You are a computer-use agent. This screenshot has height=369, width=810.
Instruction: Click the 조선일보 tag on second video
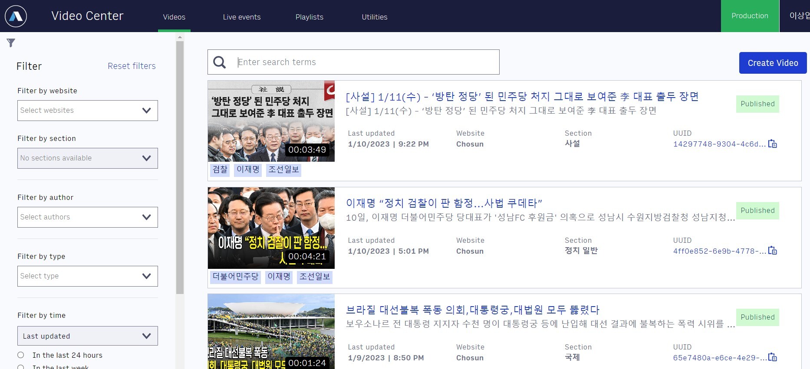pos(315,277)
